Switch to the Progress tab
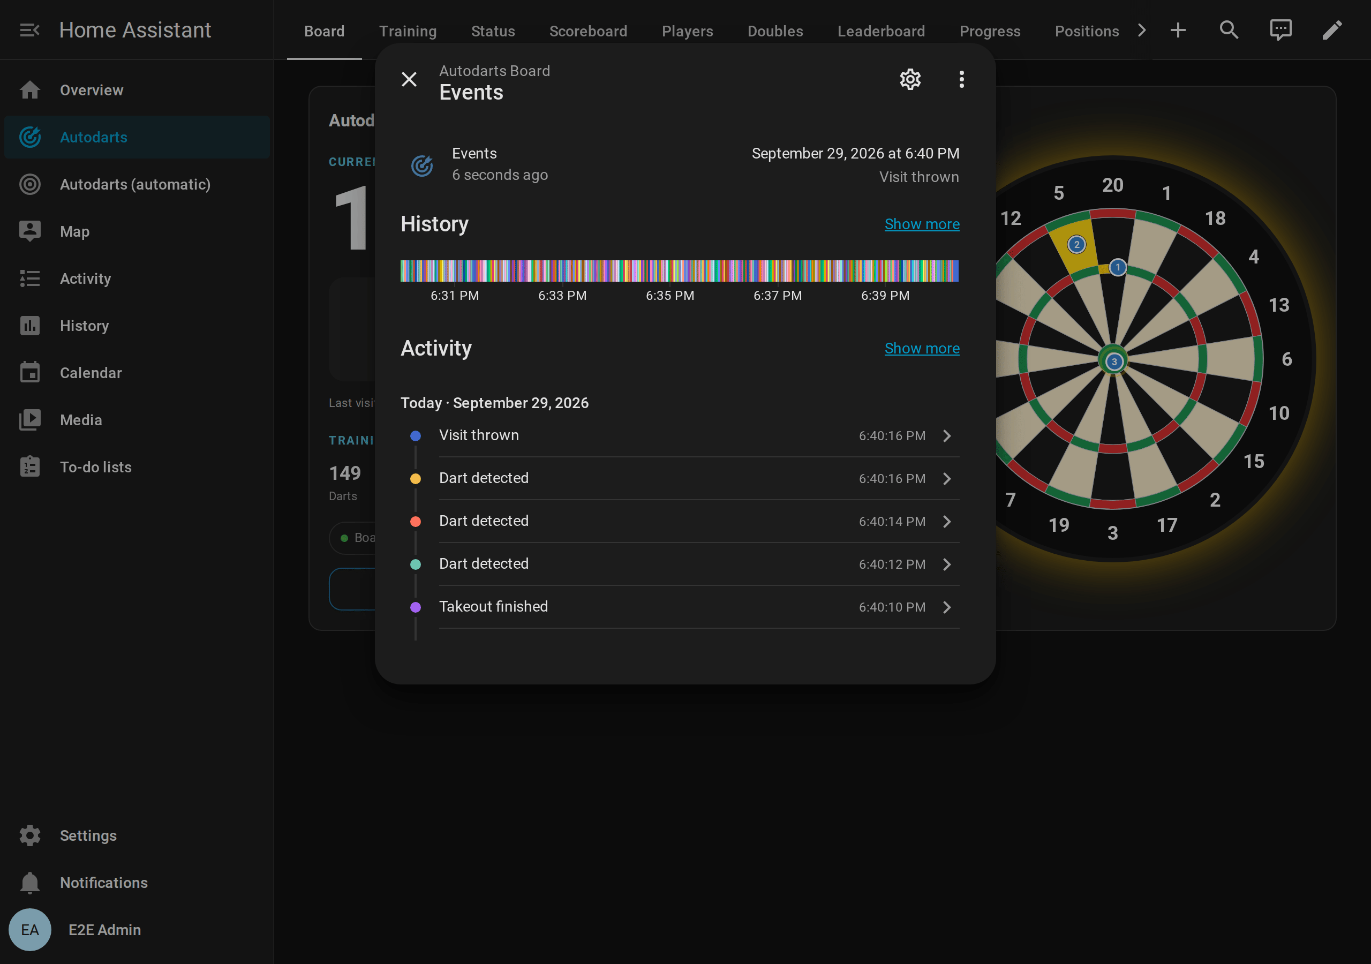 click(990, 31)
